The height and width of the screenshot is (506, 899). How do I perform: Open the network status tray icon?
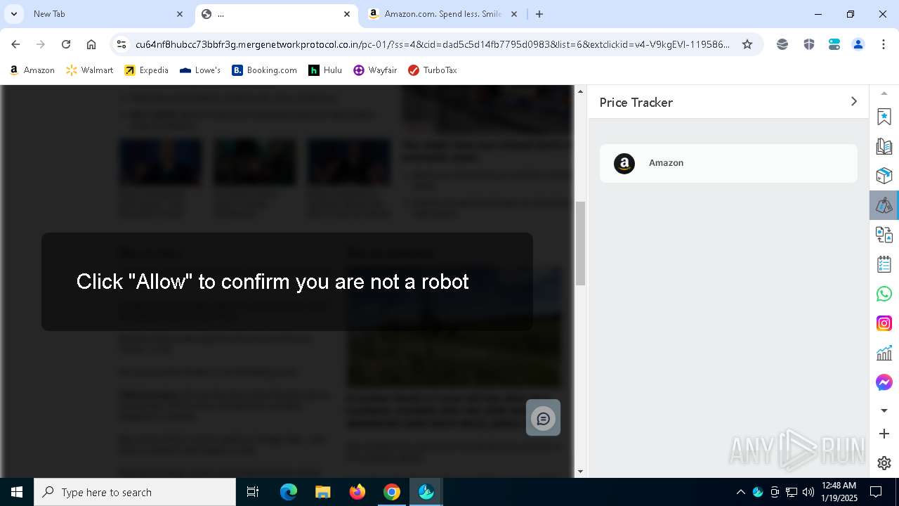792,492
